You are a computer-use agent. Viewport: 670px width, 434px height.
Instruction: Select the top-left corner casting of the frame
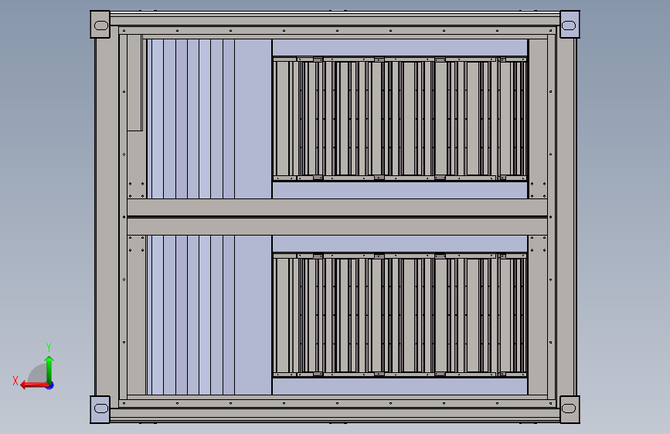point(100,25)
